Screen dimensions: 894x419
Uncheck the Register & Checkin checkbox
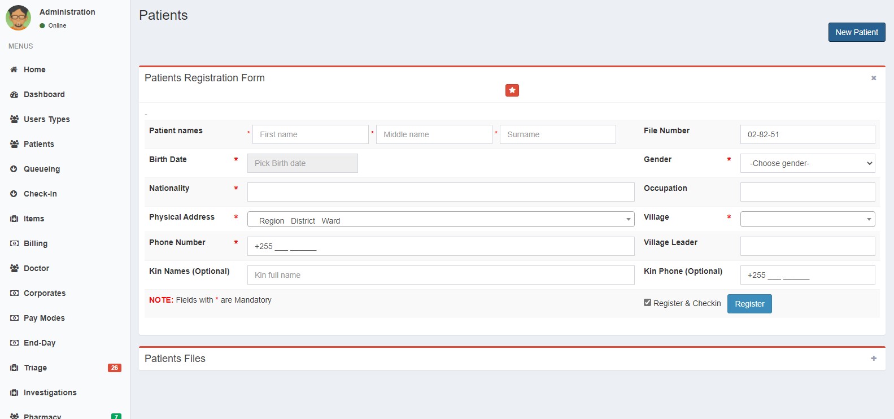coord(647,303)
